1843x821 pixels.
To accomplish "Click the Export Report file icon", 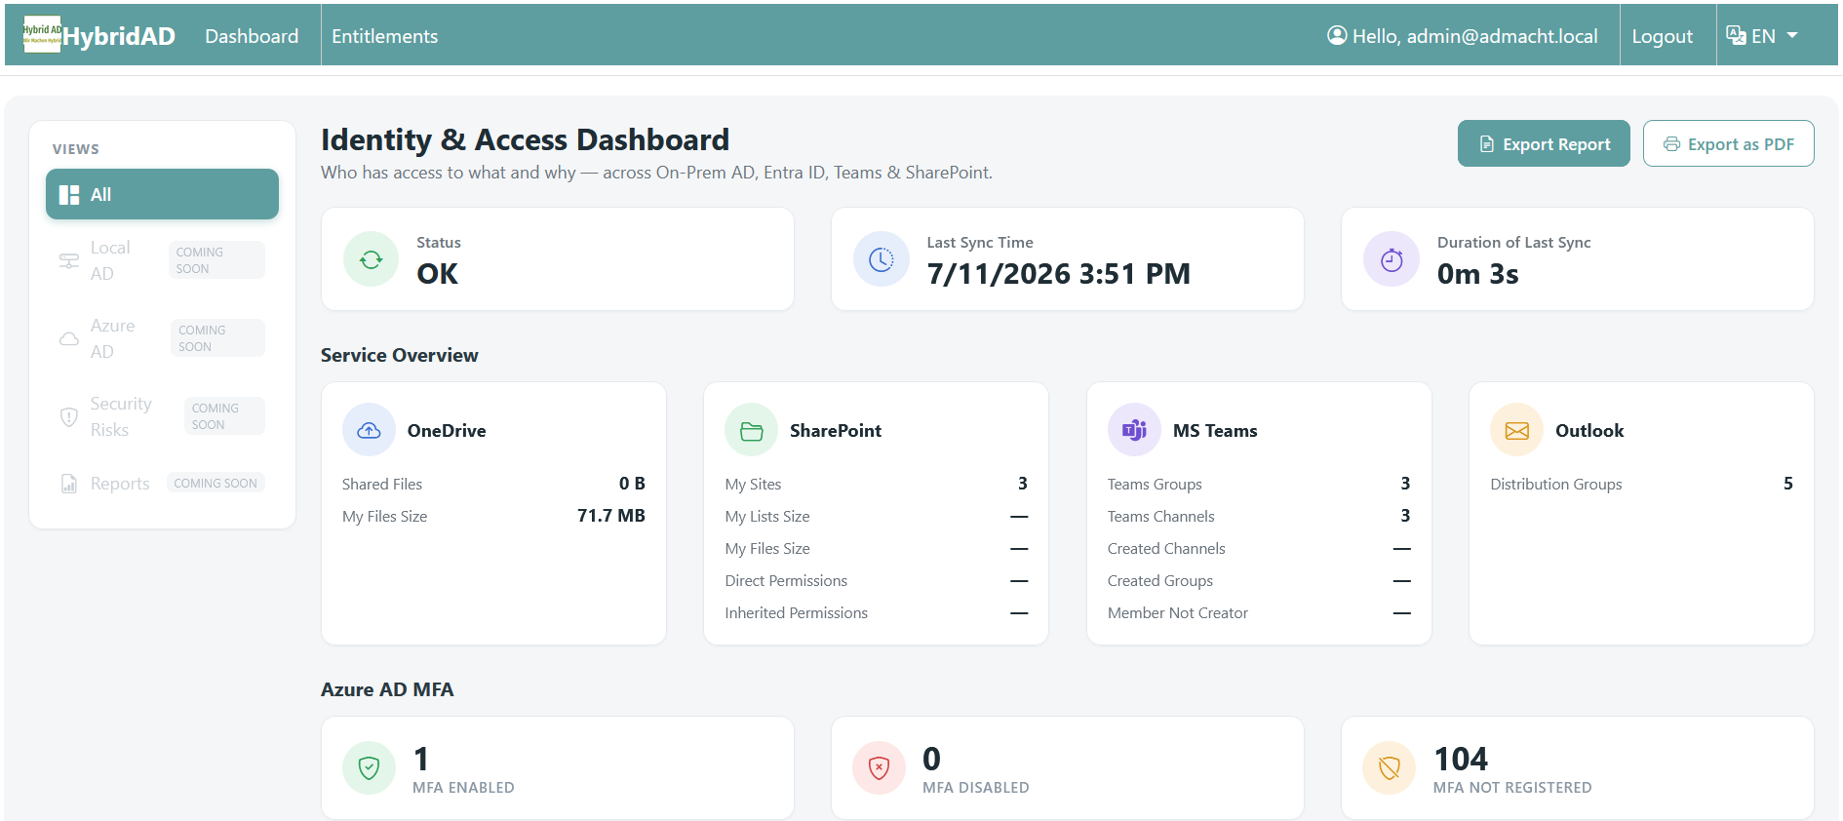I will 1487,144.
